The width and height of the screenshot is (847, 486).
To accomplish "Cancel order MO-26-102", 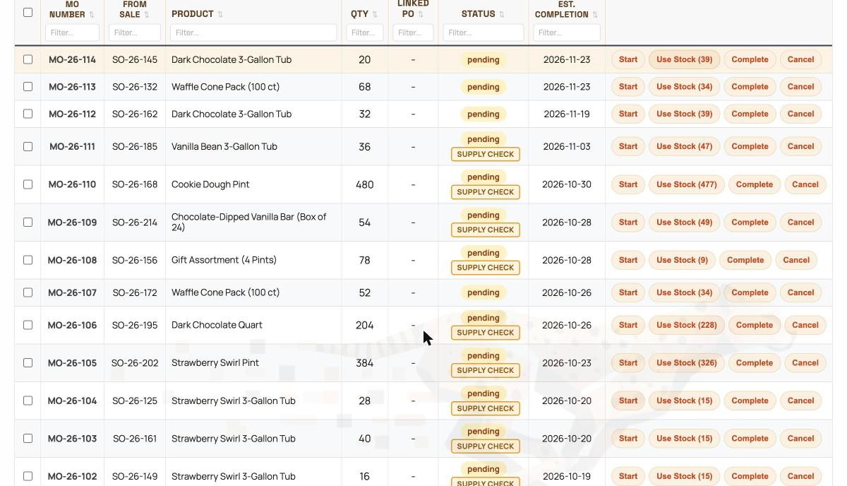I will pyautogui.click(x=800, y=476).
